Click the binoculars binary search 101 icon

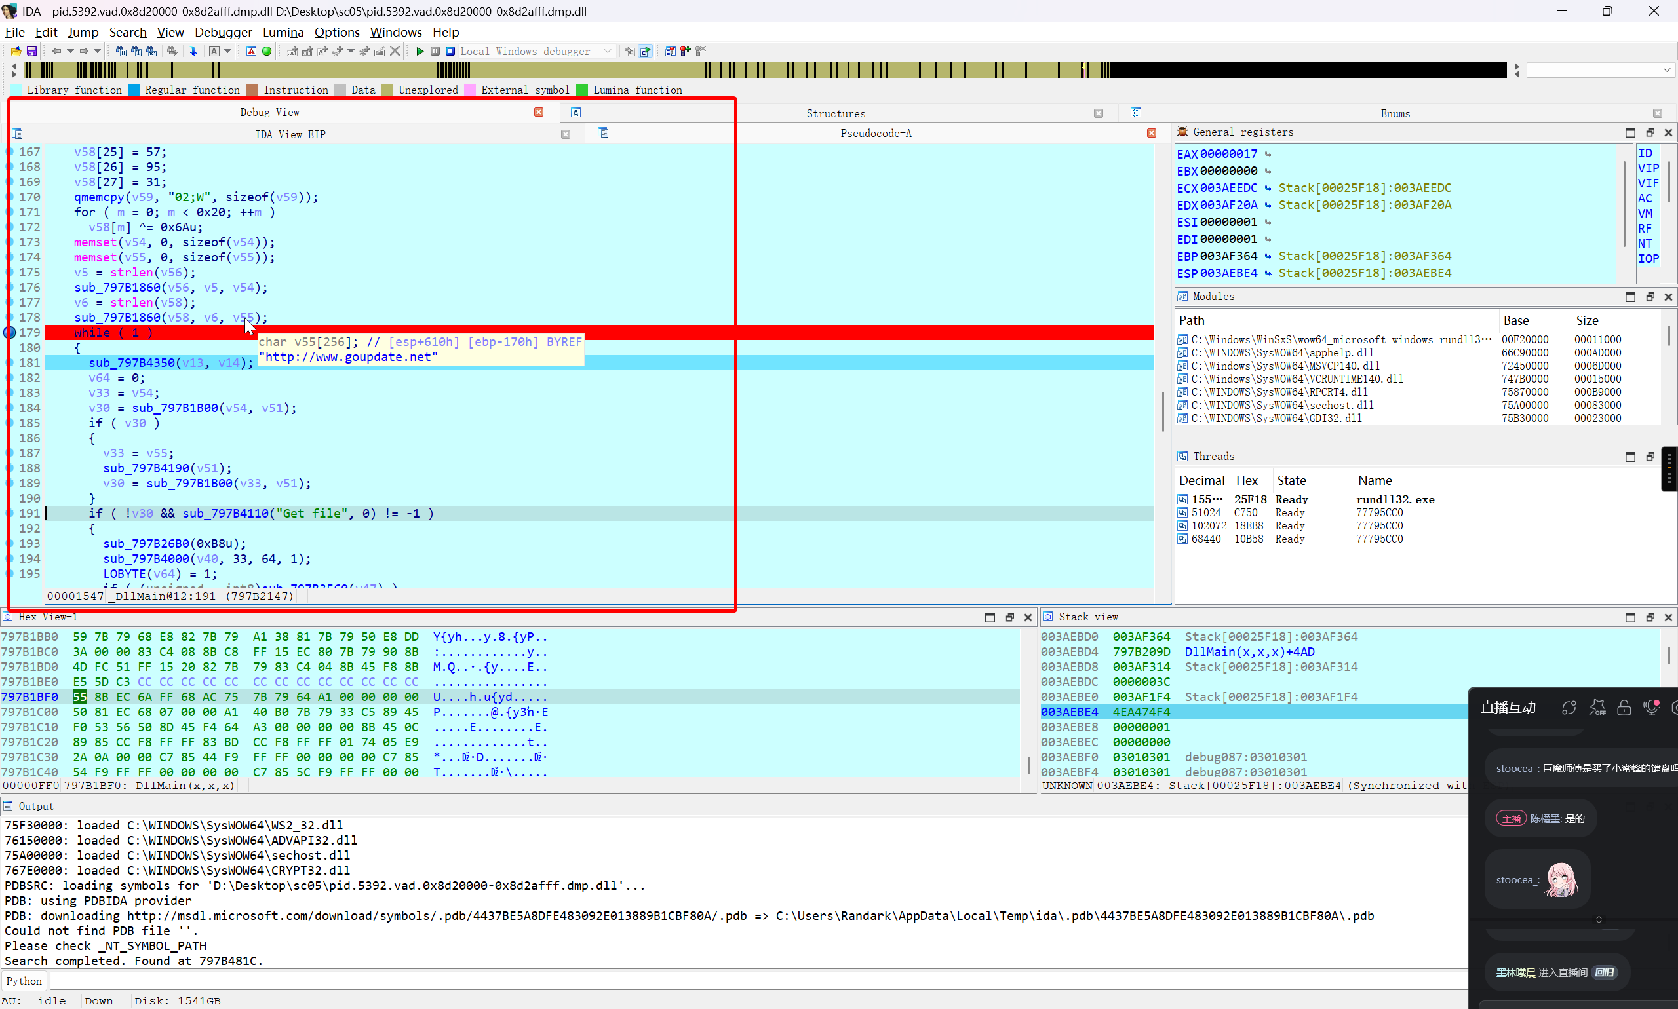tap(151, 51)
